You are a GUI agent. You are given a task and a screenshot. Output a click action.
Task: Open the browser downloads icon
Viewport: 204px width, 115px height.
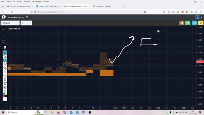[173, 12]
